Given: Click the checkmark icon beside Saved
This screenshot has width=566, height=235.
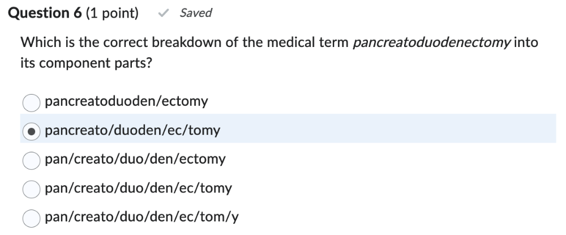Looking at the screenshot, I should (x=164, y=13).
